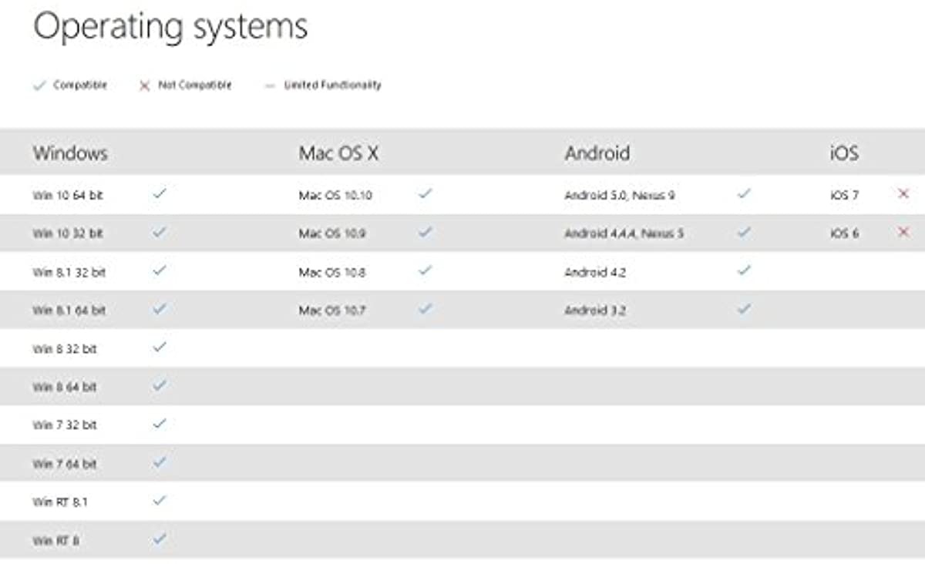
Task: Click the checkmark for Android 3.2
Action: click(x=744, y=309)
